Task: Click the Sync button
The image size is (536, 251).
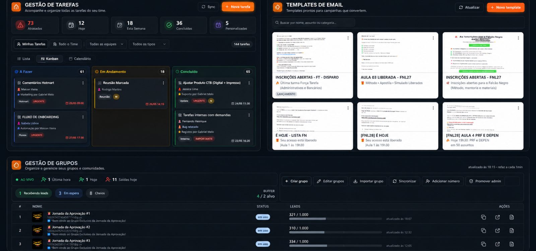Action: point(208,7)
